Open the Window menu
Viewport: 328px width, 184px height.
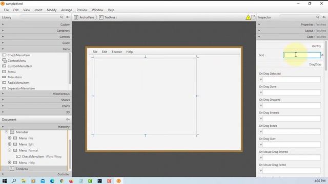[x=97, y=10]
